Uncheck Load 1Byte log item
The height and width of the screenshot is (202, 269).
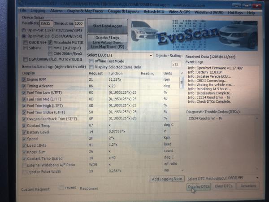click(24, 145)
